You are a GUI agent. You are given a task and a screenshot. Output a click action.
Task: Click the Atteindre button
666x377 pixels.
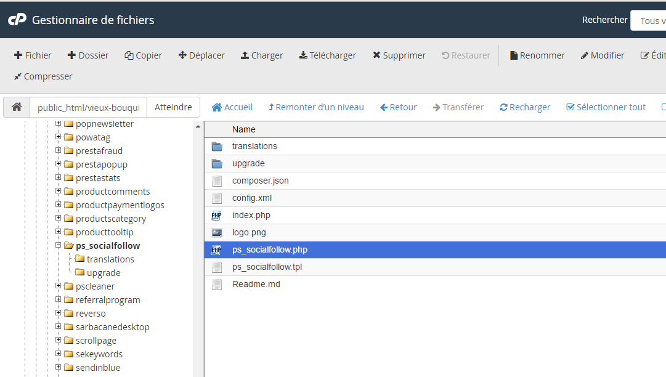point(173,107)
